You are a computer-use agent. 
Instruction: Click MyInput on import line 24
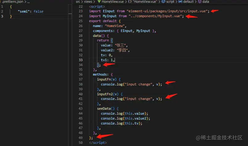(110, 16)
